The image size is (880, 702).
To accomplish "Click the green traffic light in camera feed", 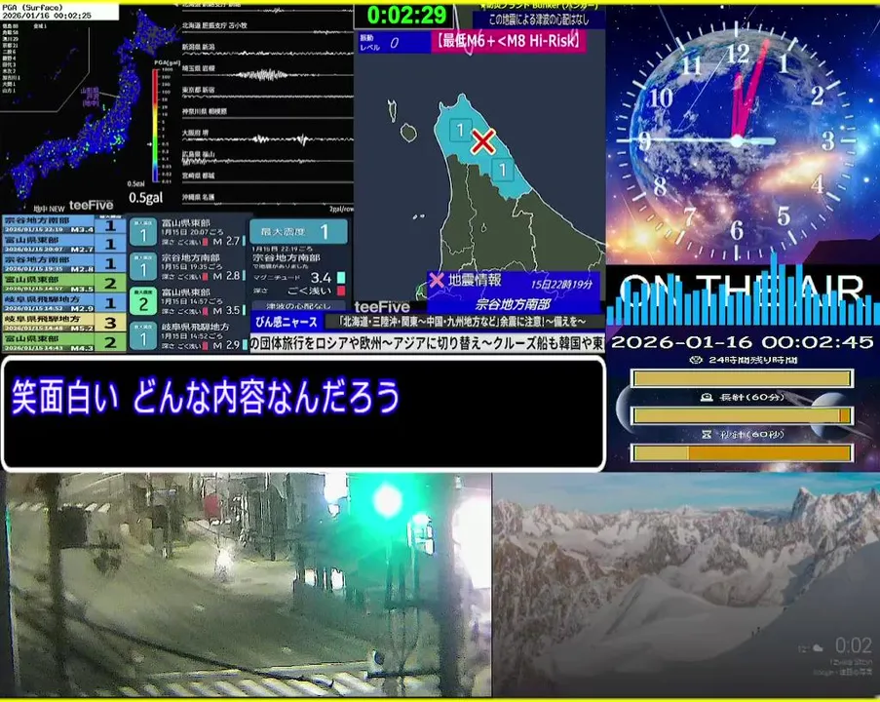I will (388, 501).
